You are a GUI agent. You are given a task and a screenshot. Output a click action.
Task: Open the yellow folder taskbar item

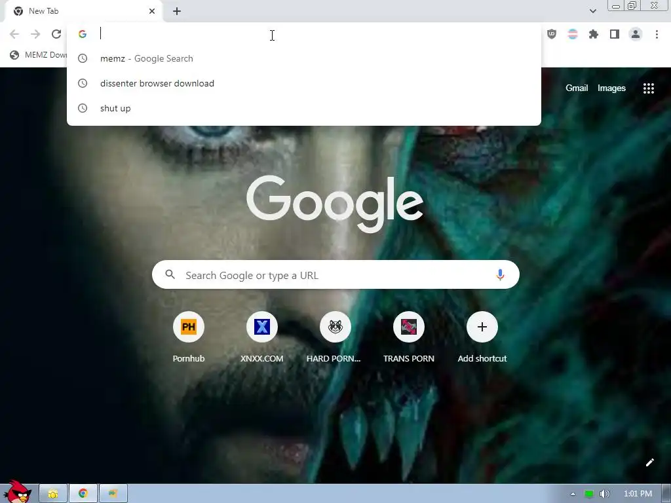[53, 494]
